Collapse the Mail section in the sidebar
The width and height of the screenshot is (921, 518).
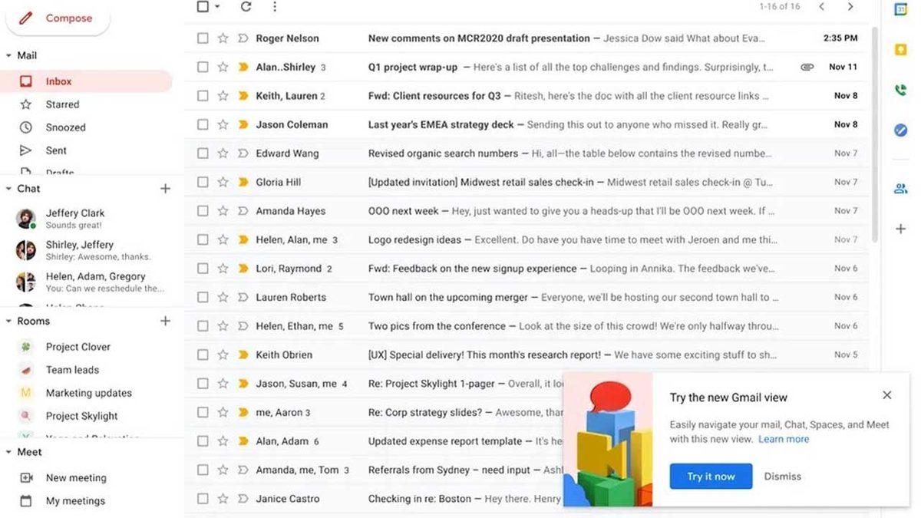click(x=8, y=55)
